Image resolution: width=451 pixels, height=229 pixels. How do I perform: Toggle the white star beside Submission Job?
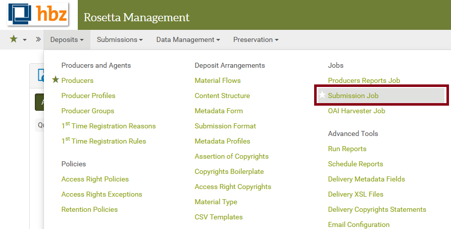click(322, 96)
